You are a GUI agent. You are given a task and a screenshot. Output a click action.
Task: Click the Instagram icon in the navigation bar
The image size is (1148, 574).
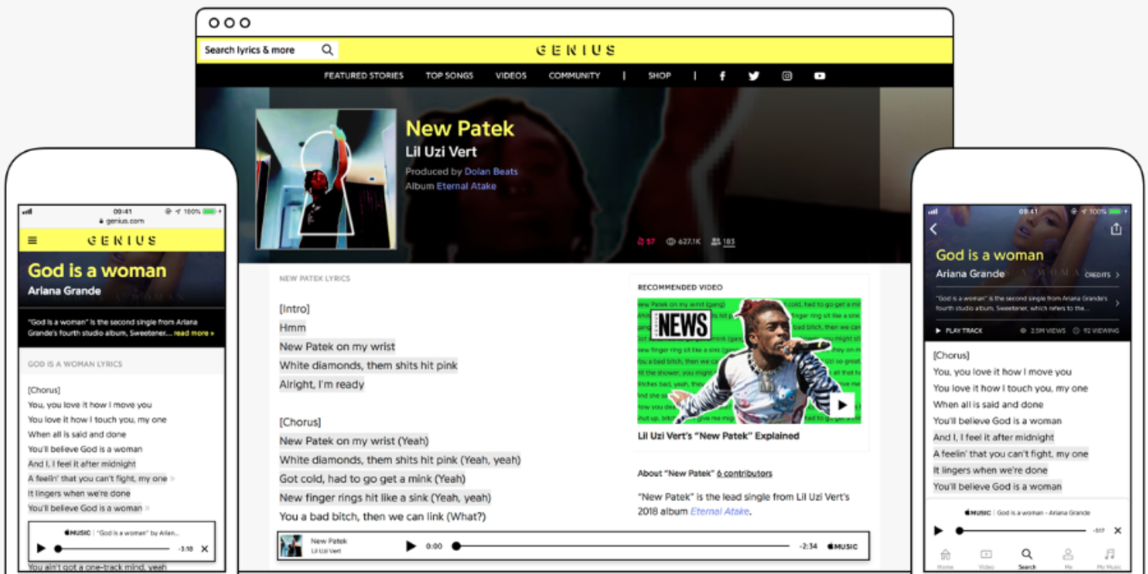787,76
